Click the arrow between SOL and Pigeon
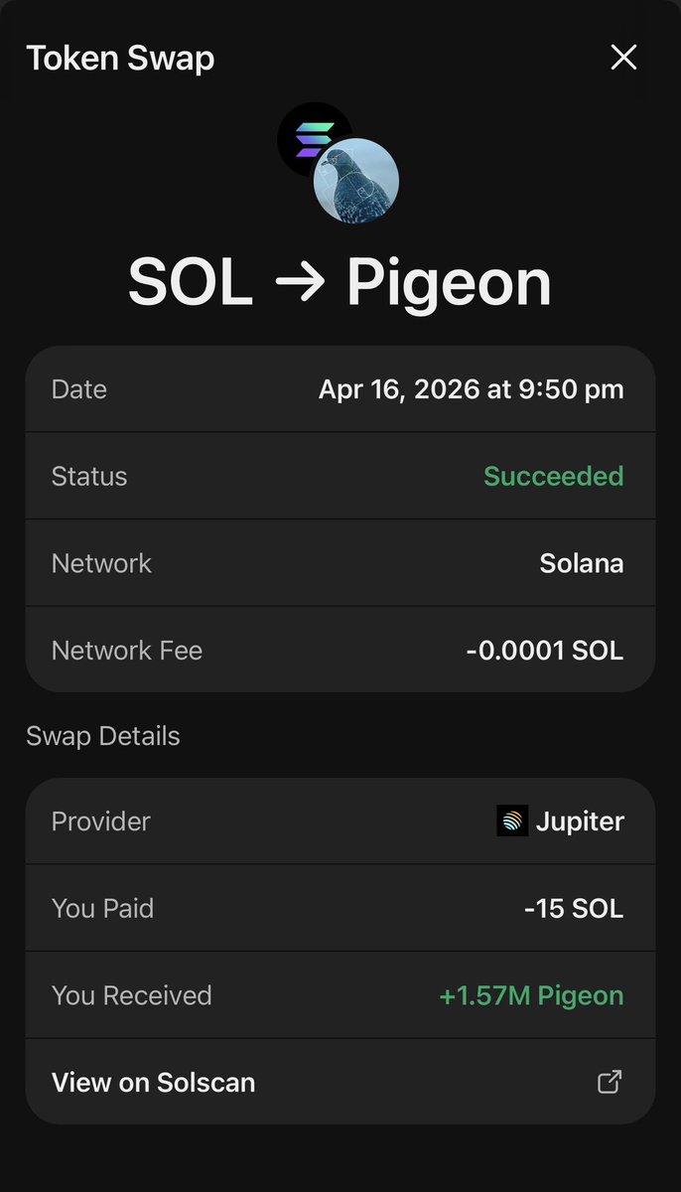 pos(299,283)
